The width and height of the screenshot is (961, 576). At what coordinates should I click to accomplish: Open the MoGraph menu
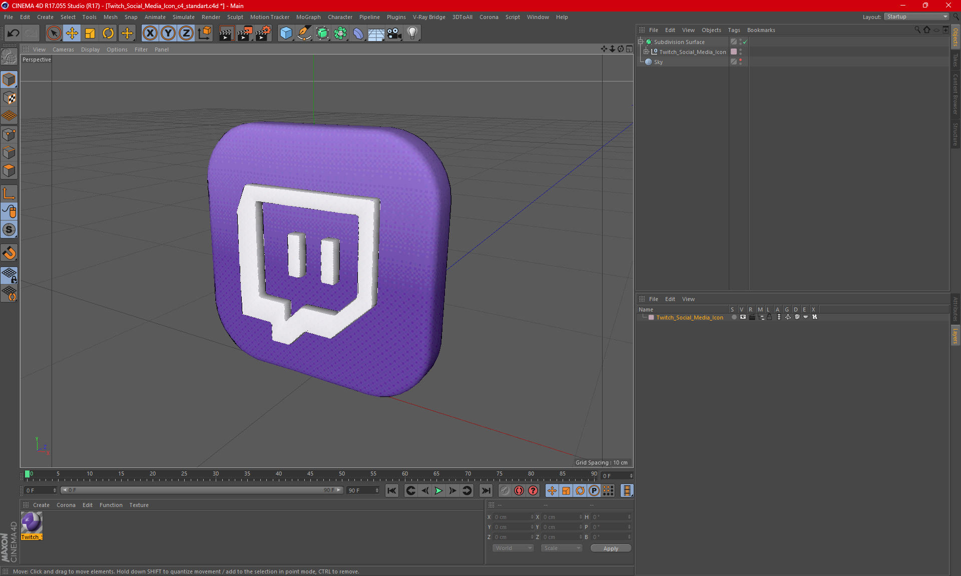coord(308,17)
